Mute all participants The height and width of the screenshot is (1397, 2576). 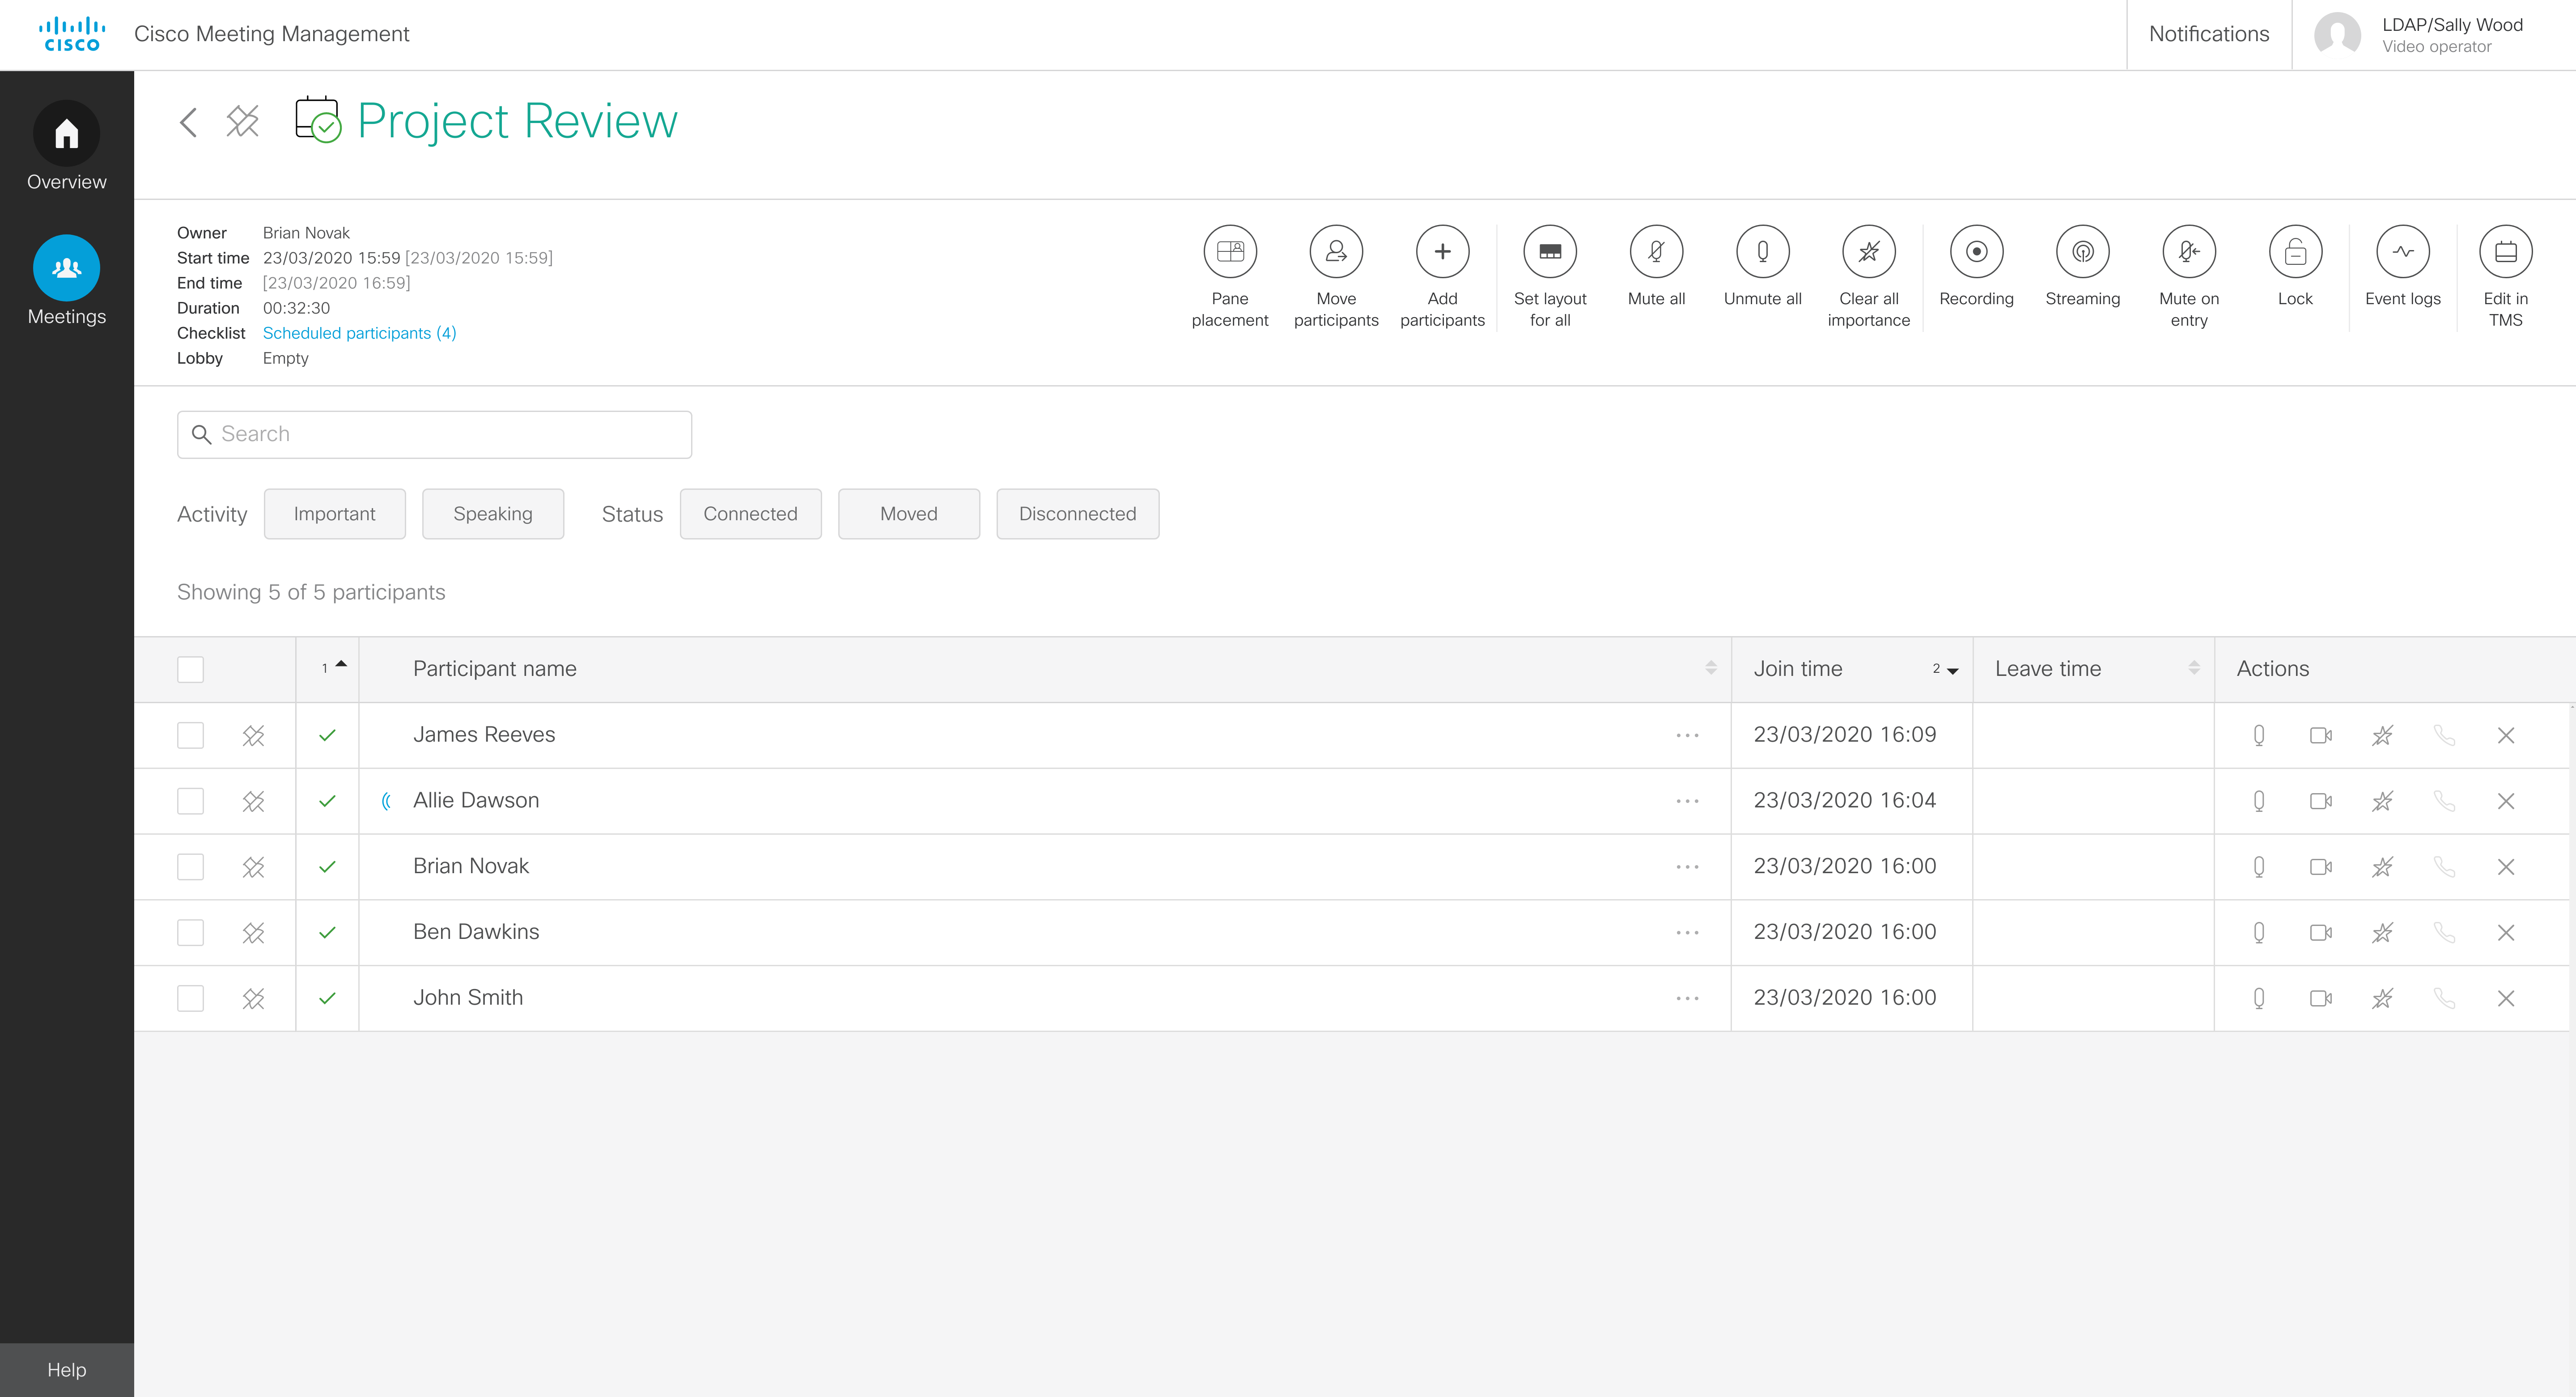[x=1655, y=252]
